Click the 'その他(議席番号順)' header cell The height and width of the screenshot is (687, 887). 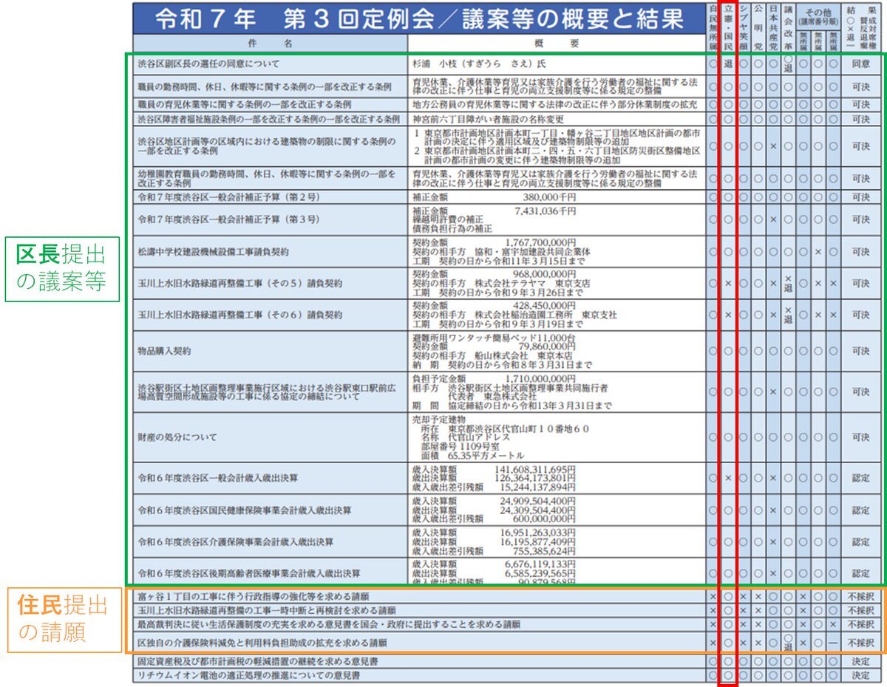(x=818, y=16)
